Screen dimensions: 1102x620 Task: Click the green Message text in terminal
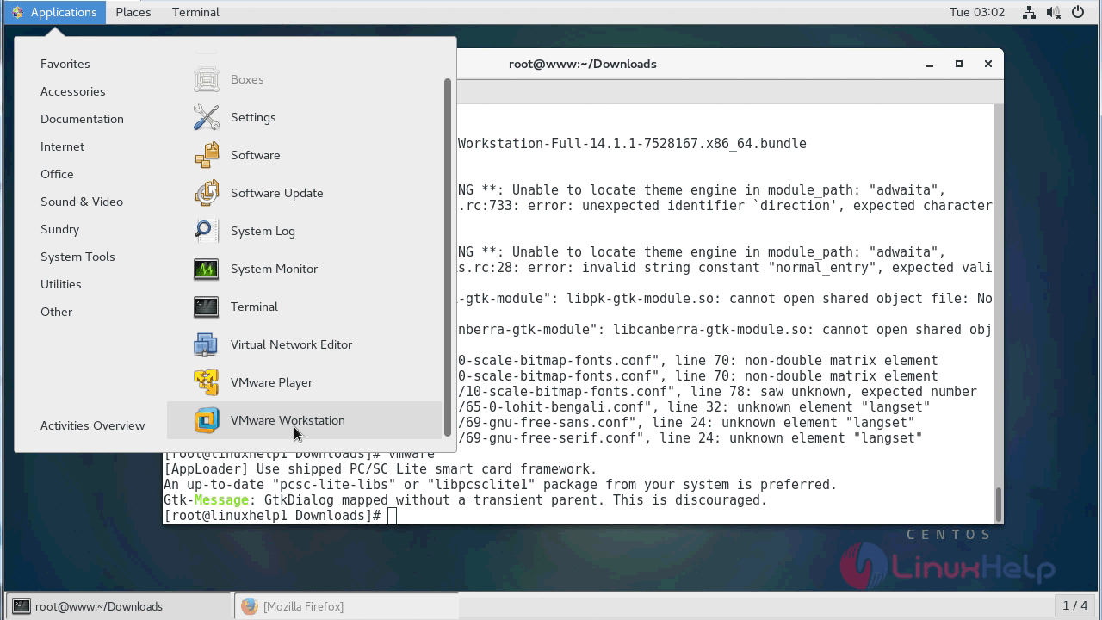220,500
